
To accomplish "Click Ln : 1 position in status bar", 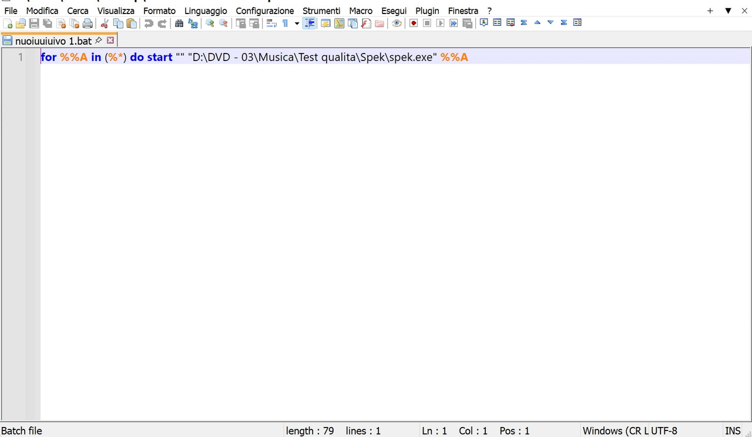I will [x=434, y=431].
